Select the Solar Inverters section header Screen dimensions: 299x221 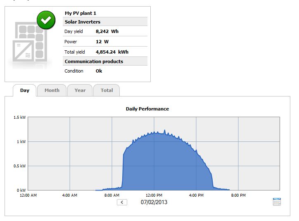point(83,22)
